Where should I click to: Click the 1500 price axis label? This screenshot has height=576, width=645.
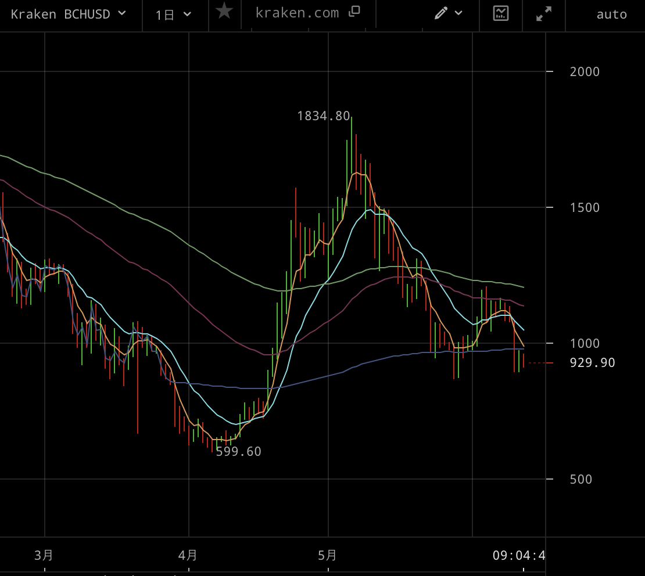pyautogui.click(x=585, y=208)
